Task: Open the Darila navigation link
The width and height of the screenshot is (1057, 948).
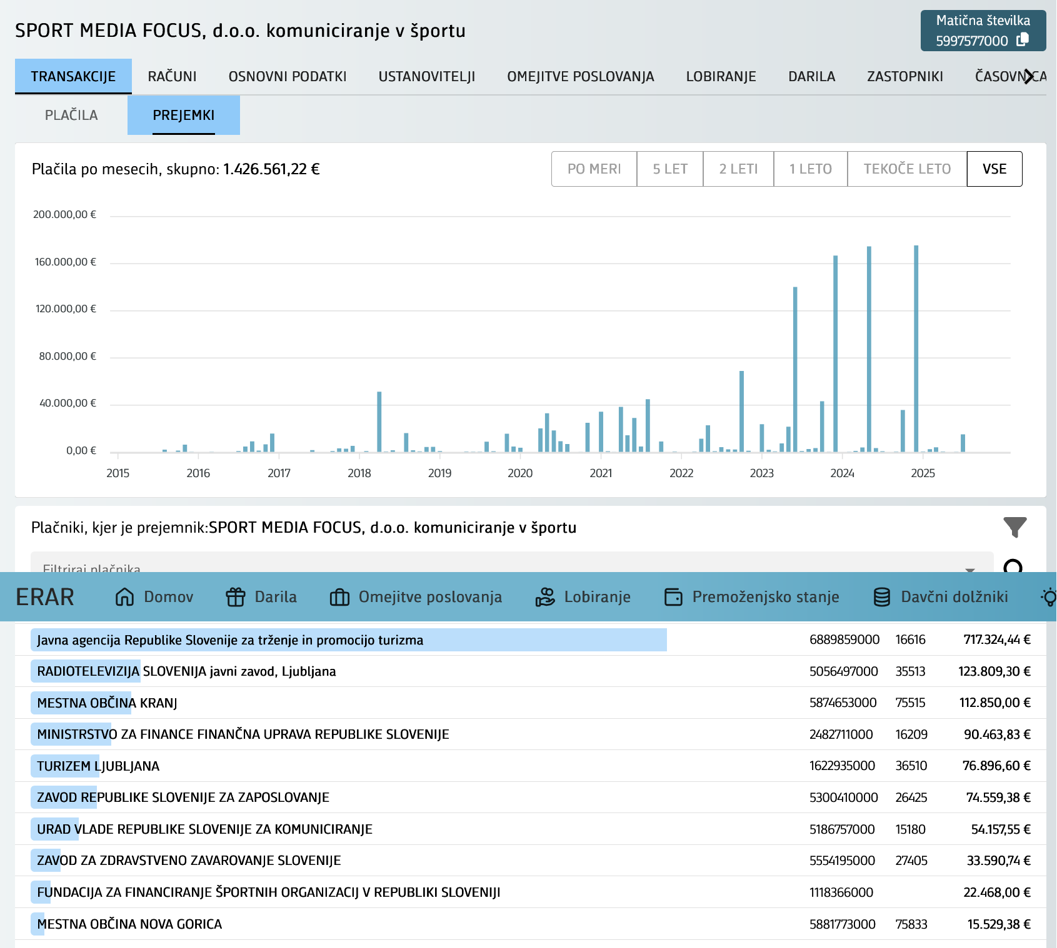Action: [261, 597]
